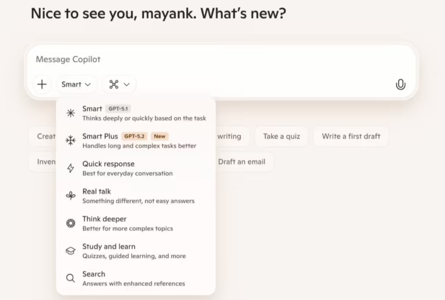Click the Think deeper icon
Image resolution: width=445 pixels, height=300 pixels.
[x=70, y=223]
